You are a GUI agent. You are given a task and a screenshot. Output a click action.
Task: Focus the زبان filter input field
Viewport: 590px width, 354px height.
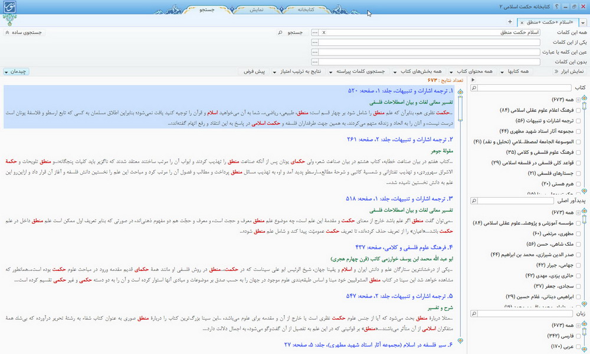point(525,313)
